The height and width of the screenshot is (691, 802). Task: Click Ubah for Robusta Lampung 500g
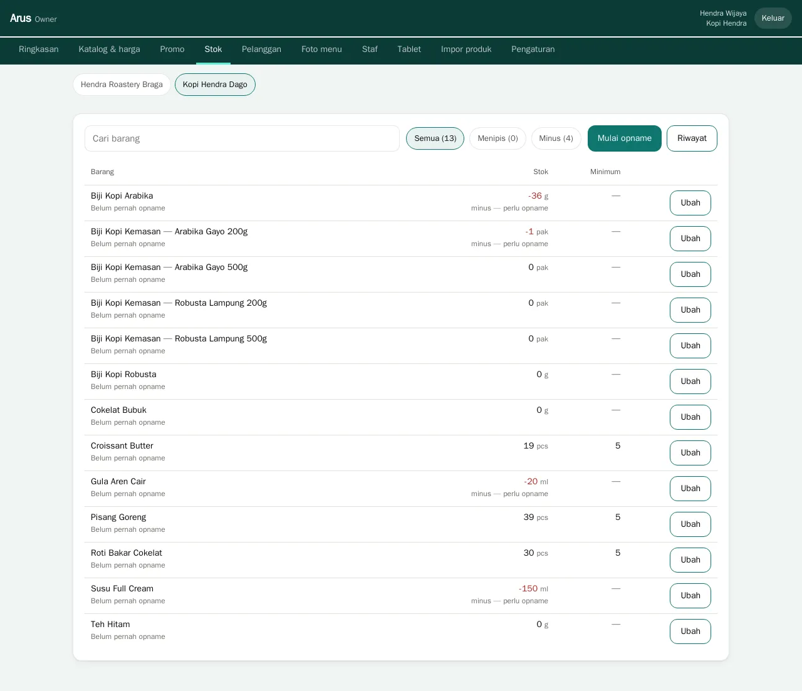point(690,346)
